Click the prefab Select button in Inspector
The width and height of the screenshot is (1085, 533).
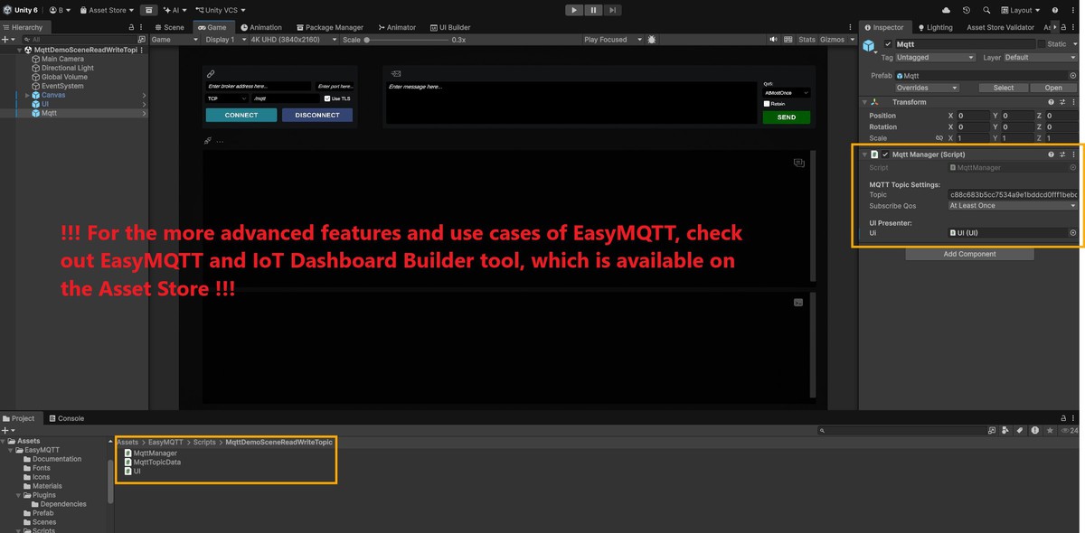point(1004,88)
